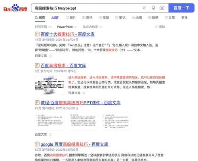198x161 pixels.
Task: Click the Baidu logo
Action: pyautogui.click(x=15, y=8)
